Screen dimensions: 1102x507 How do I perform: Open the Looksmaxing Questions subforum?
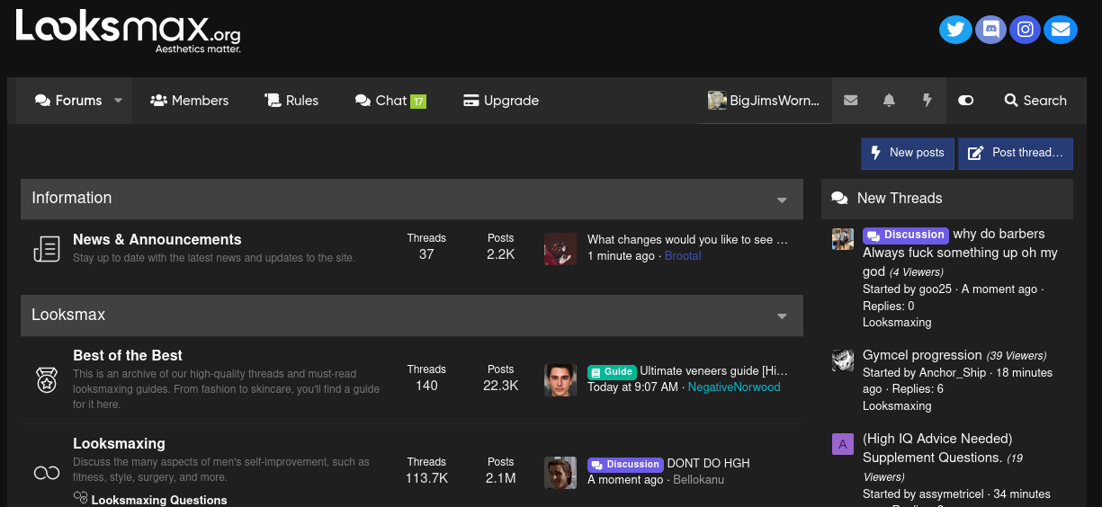(159, 500)
